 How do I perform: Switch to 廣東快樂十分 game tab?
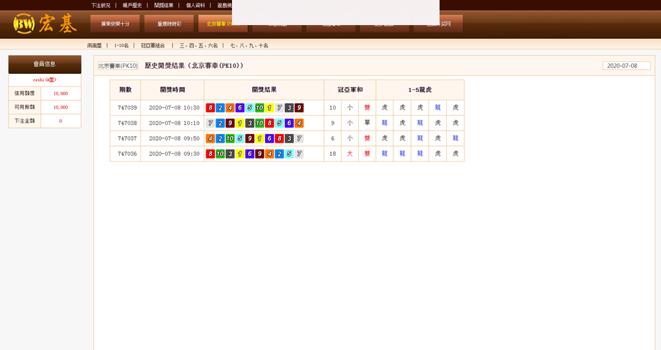point(115,24)
